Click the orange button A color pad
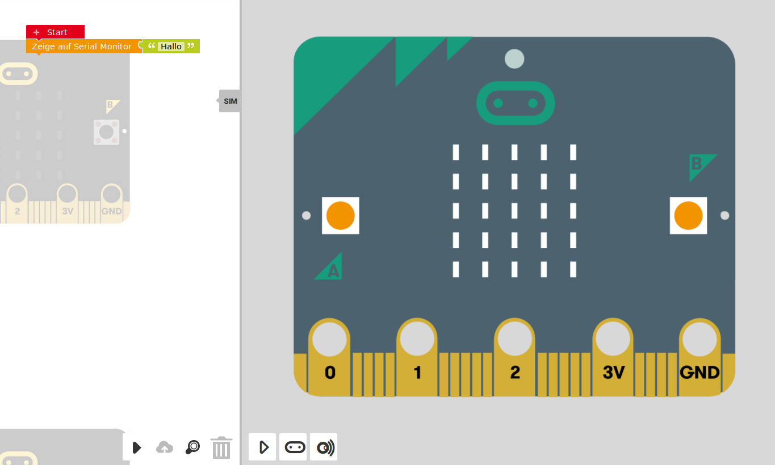Viewport: 775px width, 465px height. click(340, 215)
